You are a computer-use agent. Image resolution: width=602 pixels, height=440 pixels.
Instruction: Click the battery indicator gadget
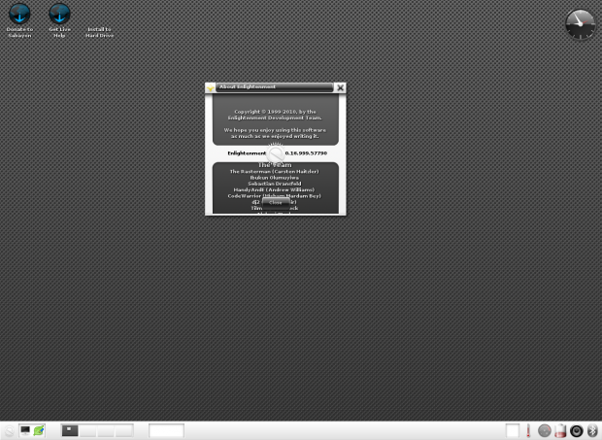(560, 431)
